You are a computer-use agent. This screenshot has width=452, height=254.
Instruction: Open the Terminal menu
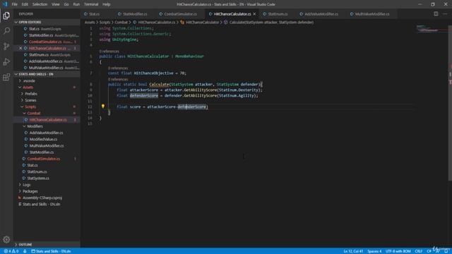91,4
